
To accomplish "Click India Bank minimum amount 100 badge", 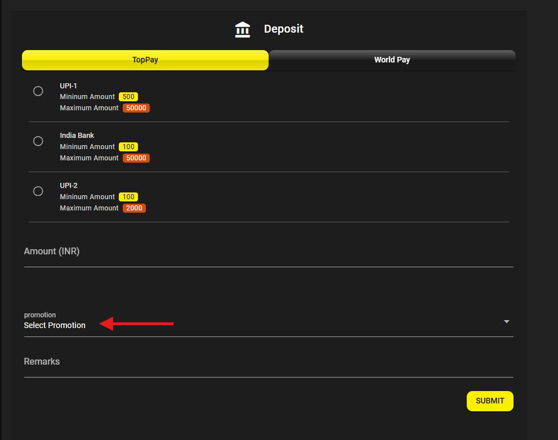I will 128,147.
